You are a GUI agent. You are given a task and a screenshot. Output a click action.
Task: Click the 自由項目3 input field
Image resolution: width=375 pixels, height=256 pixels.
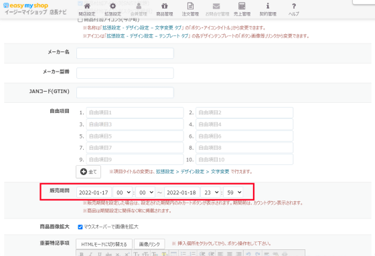click(x=135, y=124)
